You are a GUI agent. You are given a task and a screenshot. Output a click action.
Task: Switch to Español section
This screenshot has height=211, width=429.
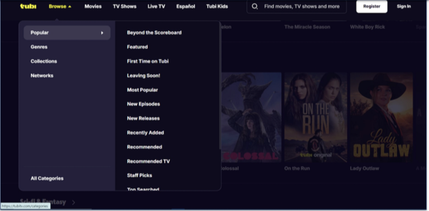pyautogui.click(x=185, y=6)
